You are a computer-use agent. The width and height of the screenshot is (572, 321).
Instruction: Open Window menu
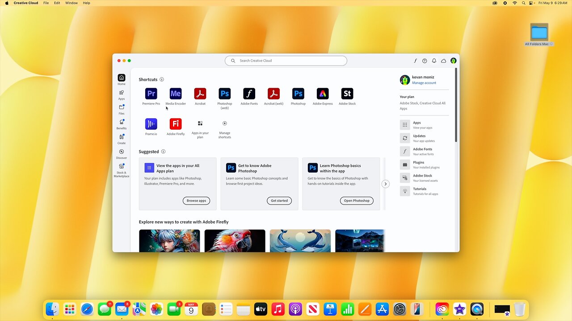pyautogui.click(x=71, y=3)
